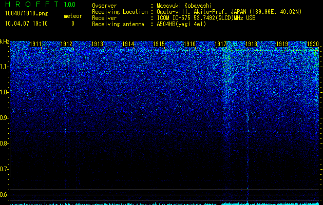Click the 1916 time marker

click(x=189, y=44)
